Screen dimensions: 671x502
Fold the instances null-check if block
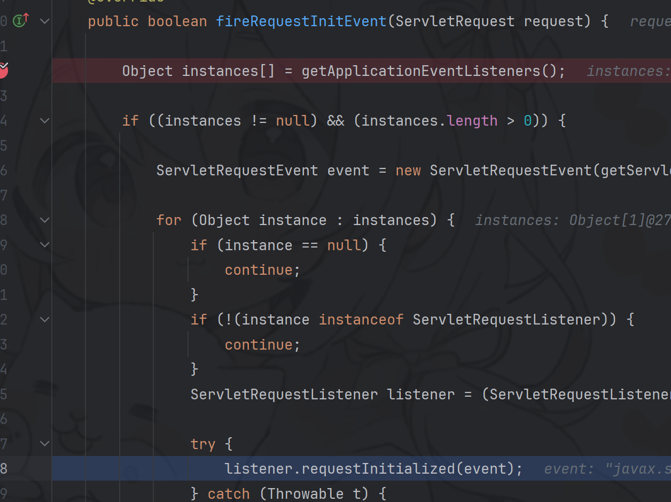[x=45, y=121]
